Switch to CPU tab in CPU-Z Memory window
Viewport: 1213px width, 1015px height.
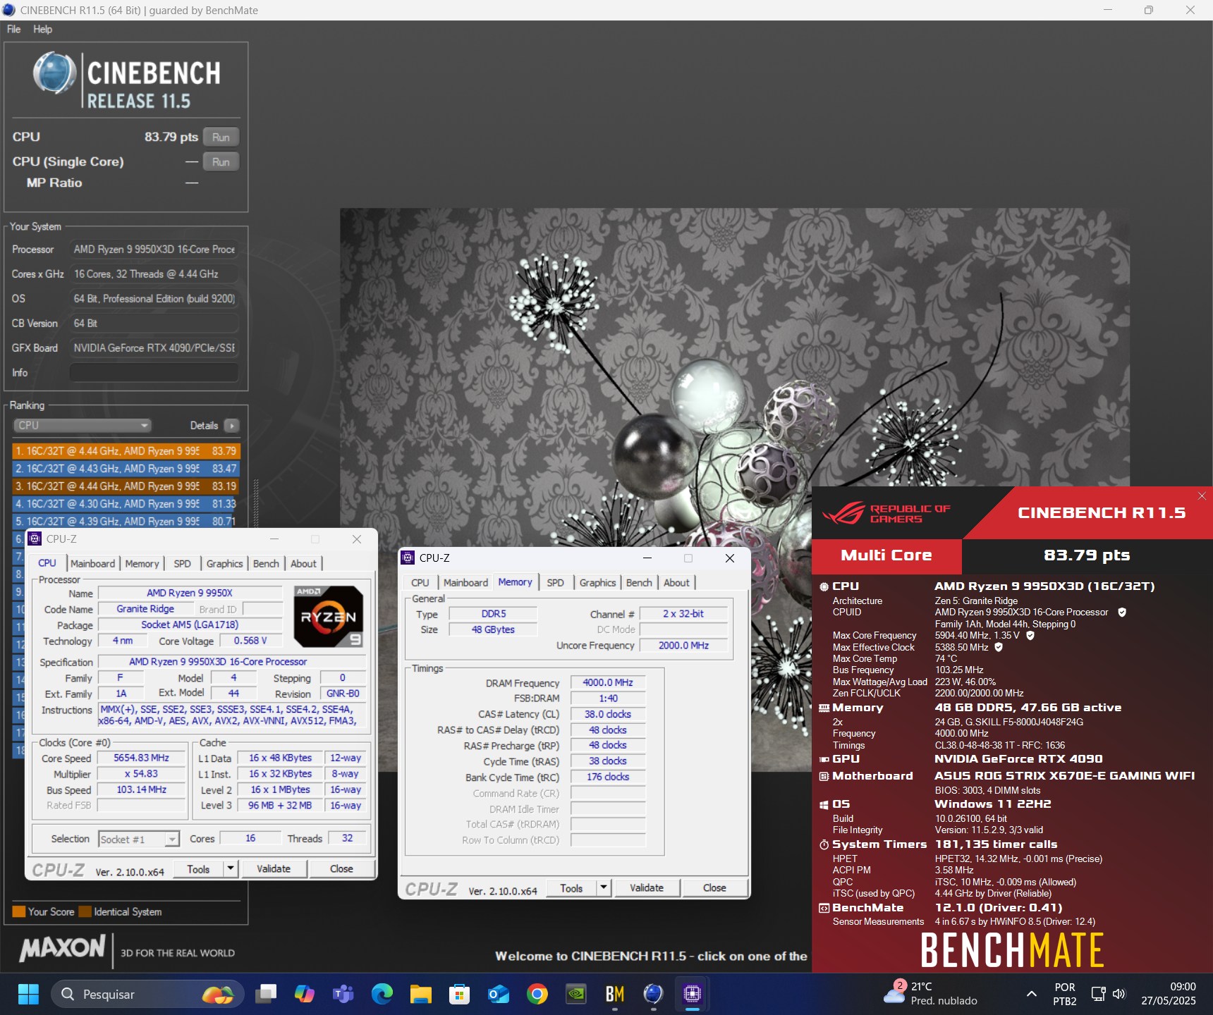click(x=420, y=582)
